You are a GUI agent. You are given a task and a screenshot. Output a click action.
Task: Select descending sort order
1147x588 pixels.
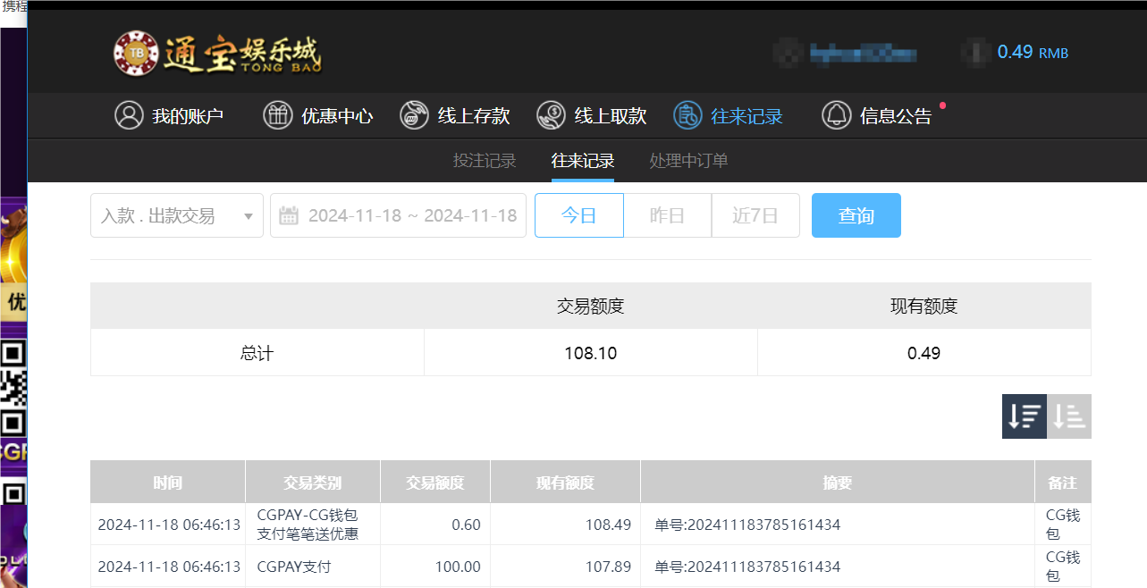(1024, 416)
